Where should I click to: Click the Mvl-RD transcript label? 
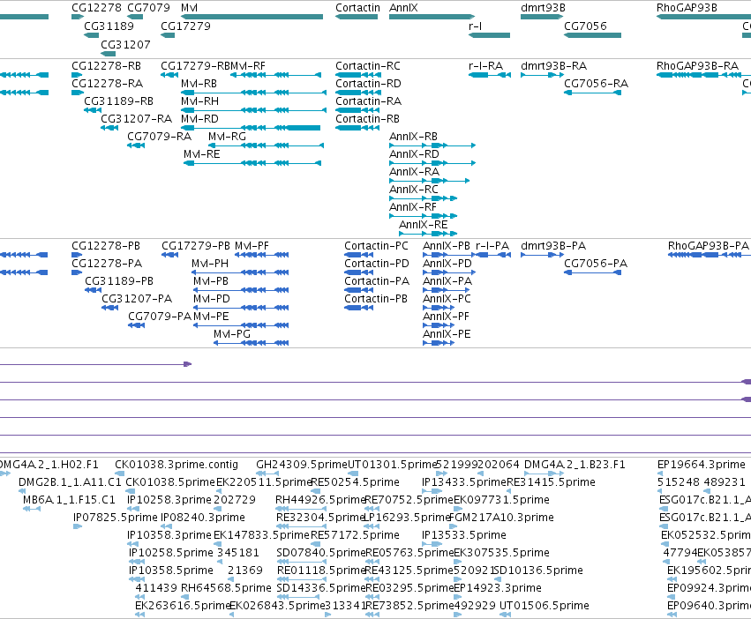click(199, 119)
